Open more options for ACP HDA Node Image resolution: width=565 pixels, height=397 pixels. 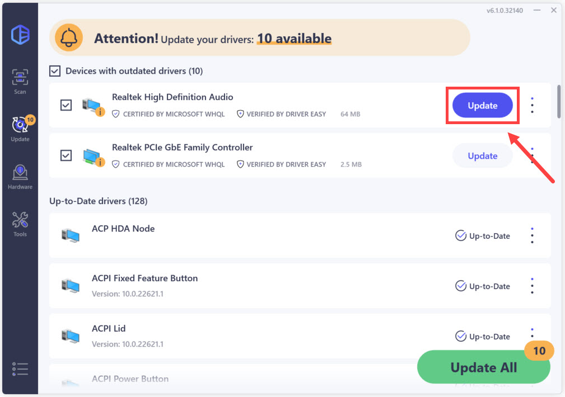[x=532, y=235]
